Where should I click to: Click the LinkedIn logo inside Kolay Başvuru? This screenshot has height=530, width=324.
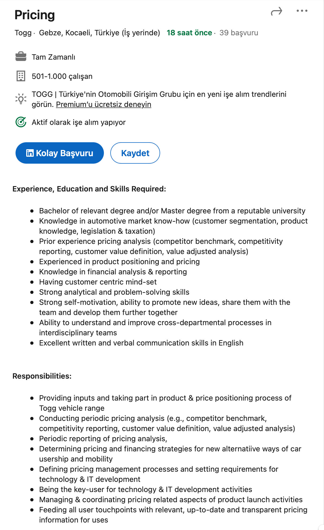pyautogui.click(x=30, y=153)
